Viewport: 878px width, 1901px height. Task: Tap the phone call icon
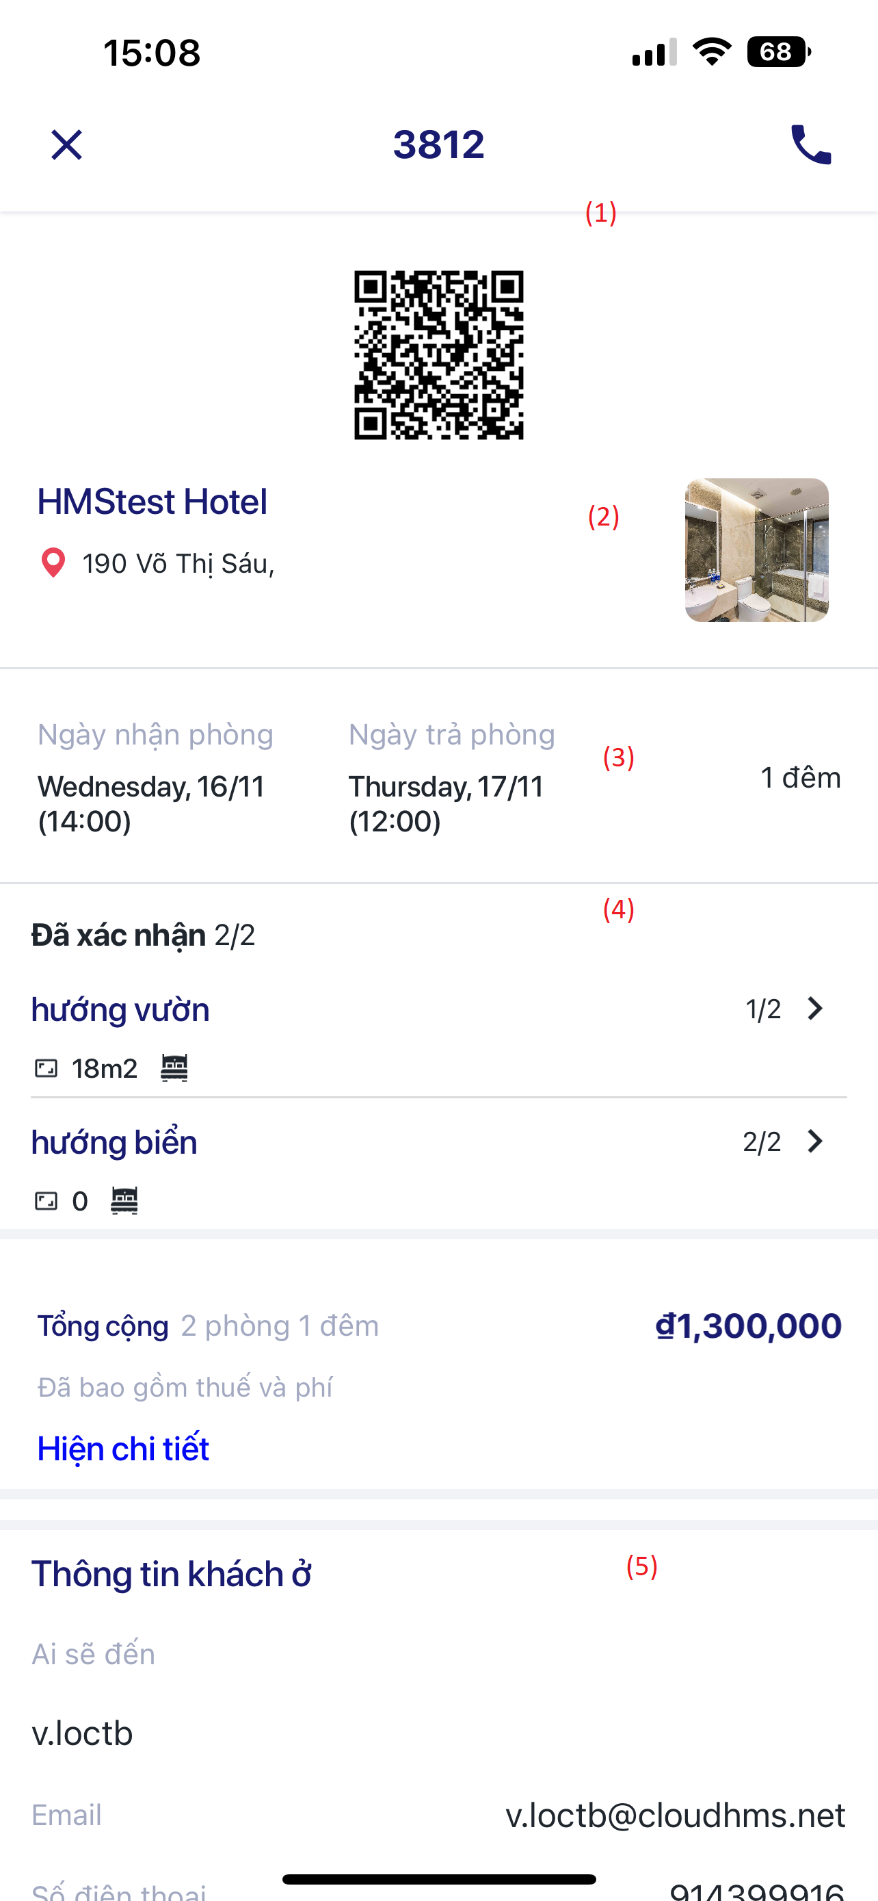(810, 144)
